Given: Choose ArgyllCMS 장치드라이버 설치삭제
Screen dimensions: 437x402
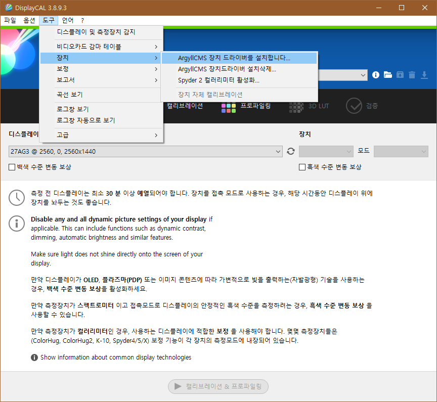Looking at the screenshot, I should coord(239,69).
